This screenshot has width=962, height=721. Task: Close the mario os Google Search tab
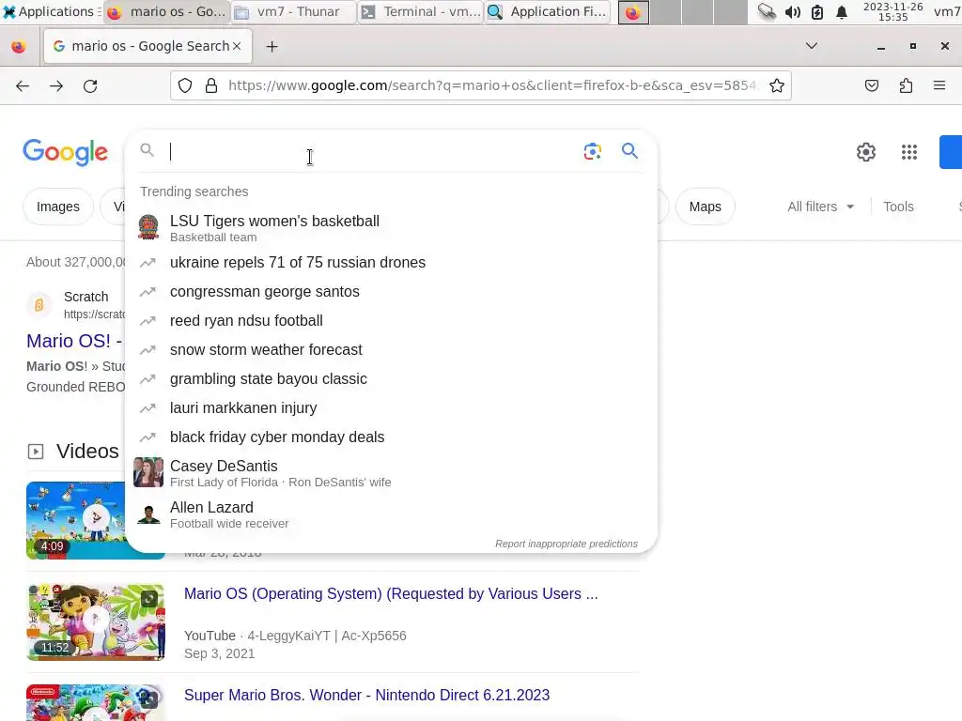coord(237,46)
